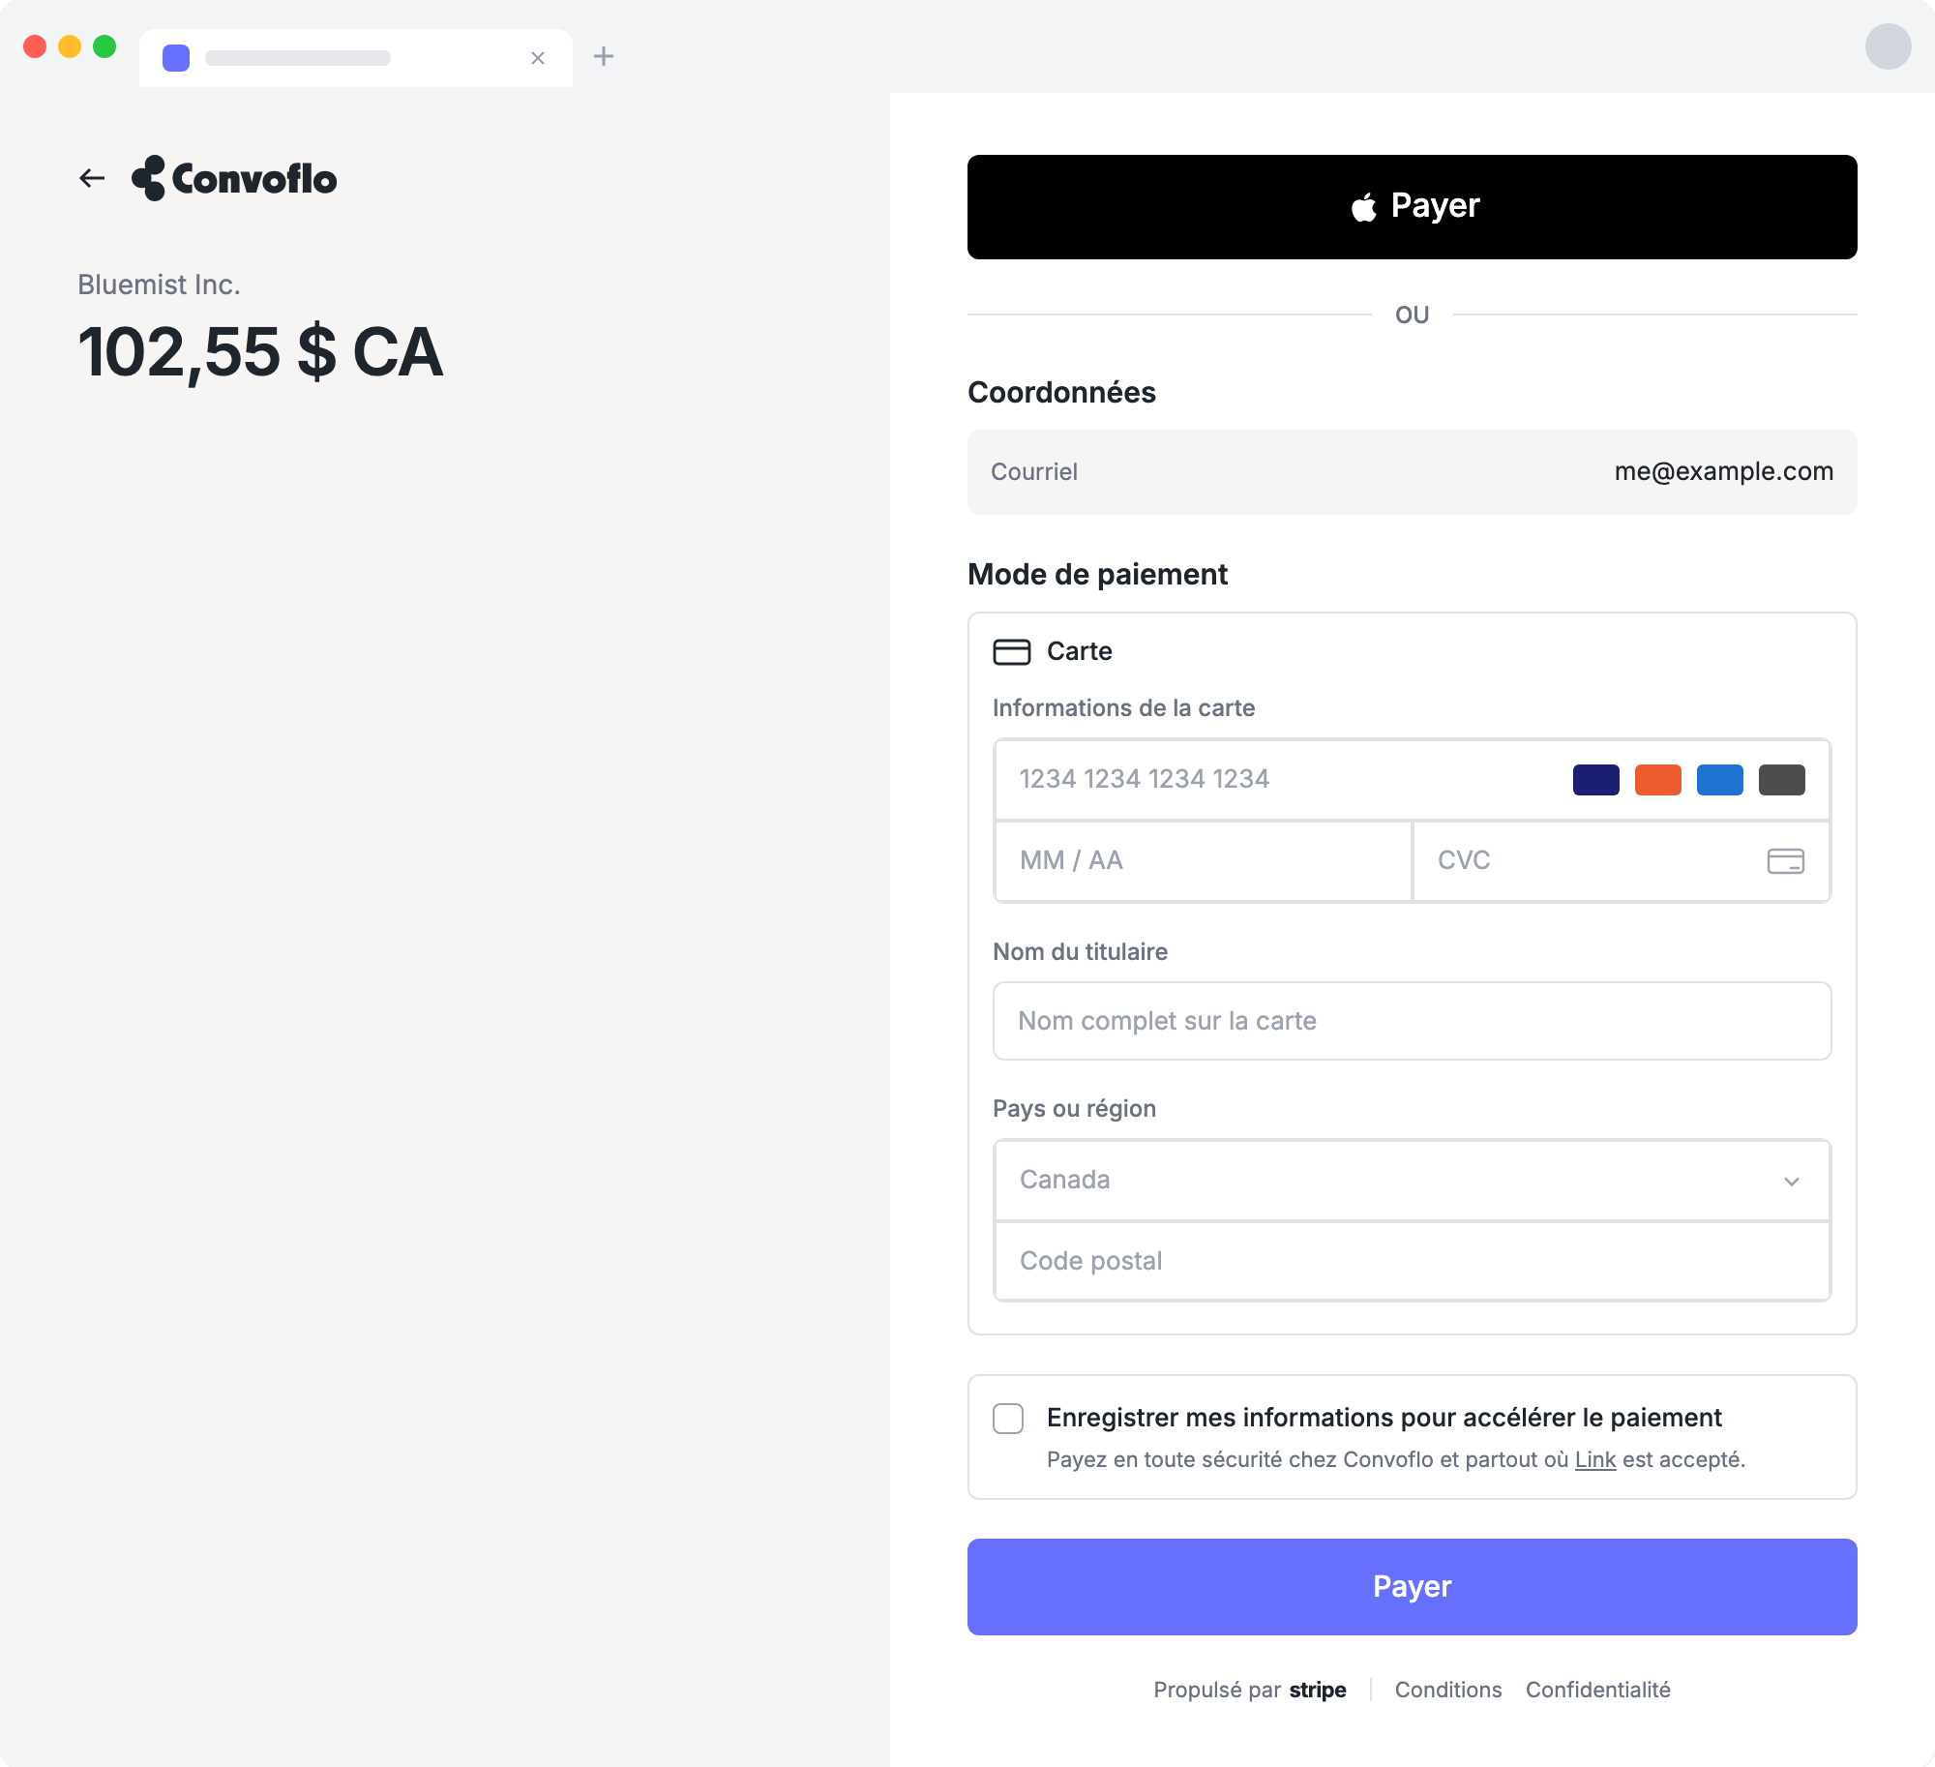Click the CVC card hint icon

tap(1786, 861)
